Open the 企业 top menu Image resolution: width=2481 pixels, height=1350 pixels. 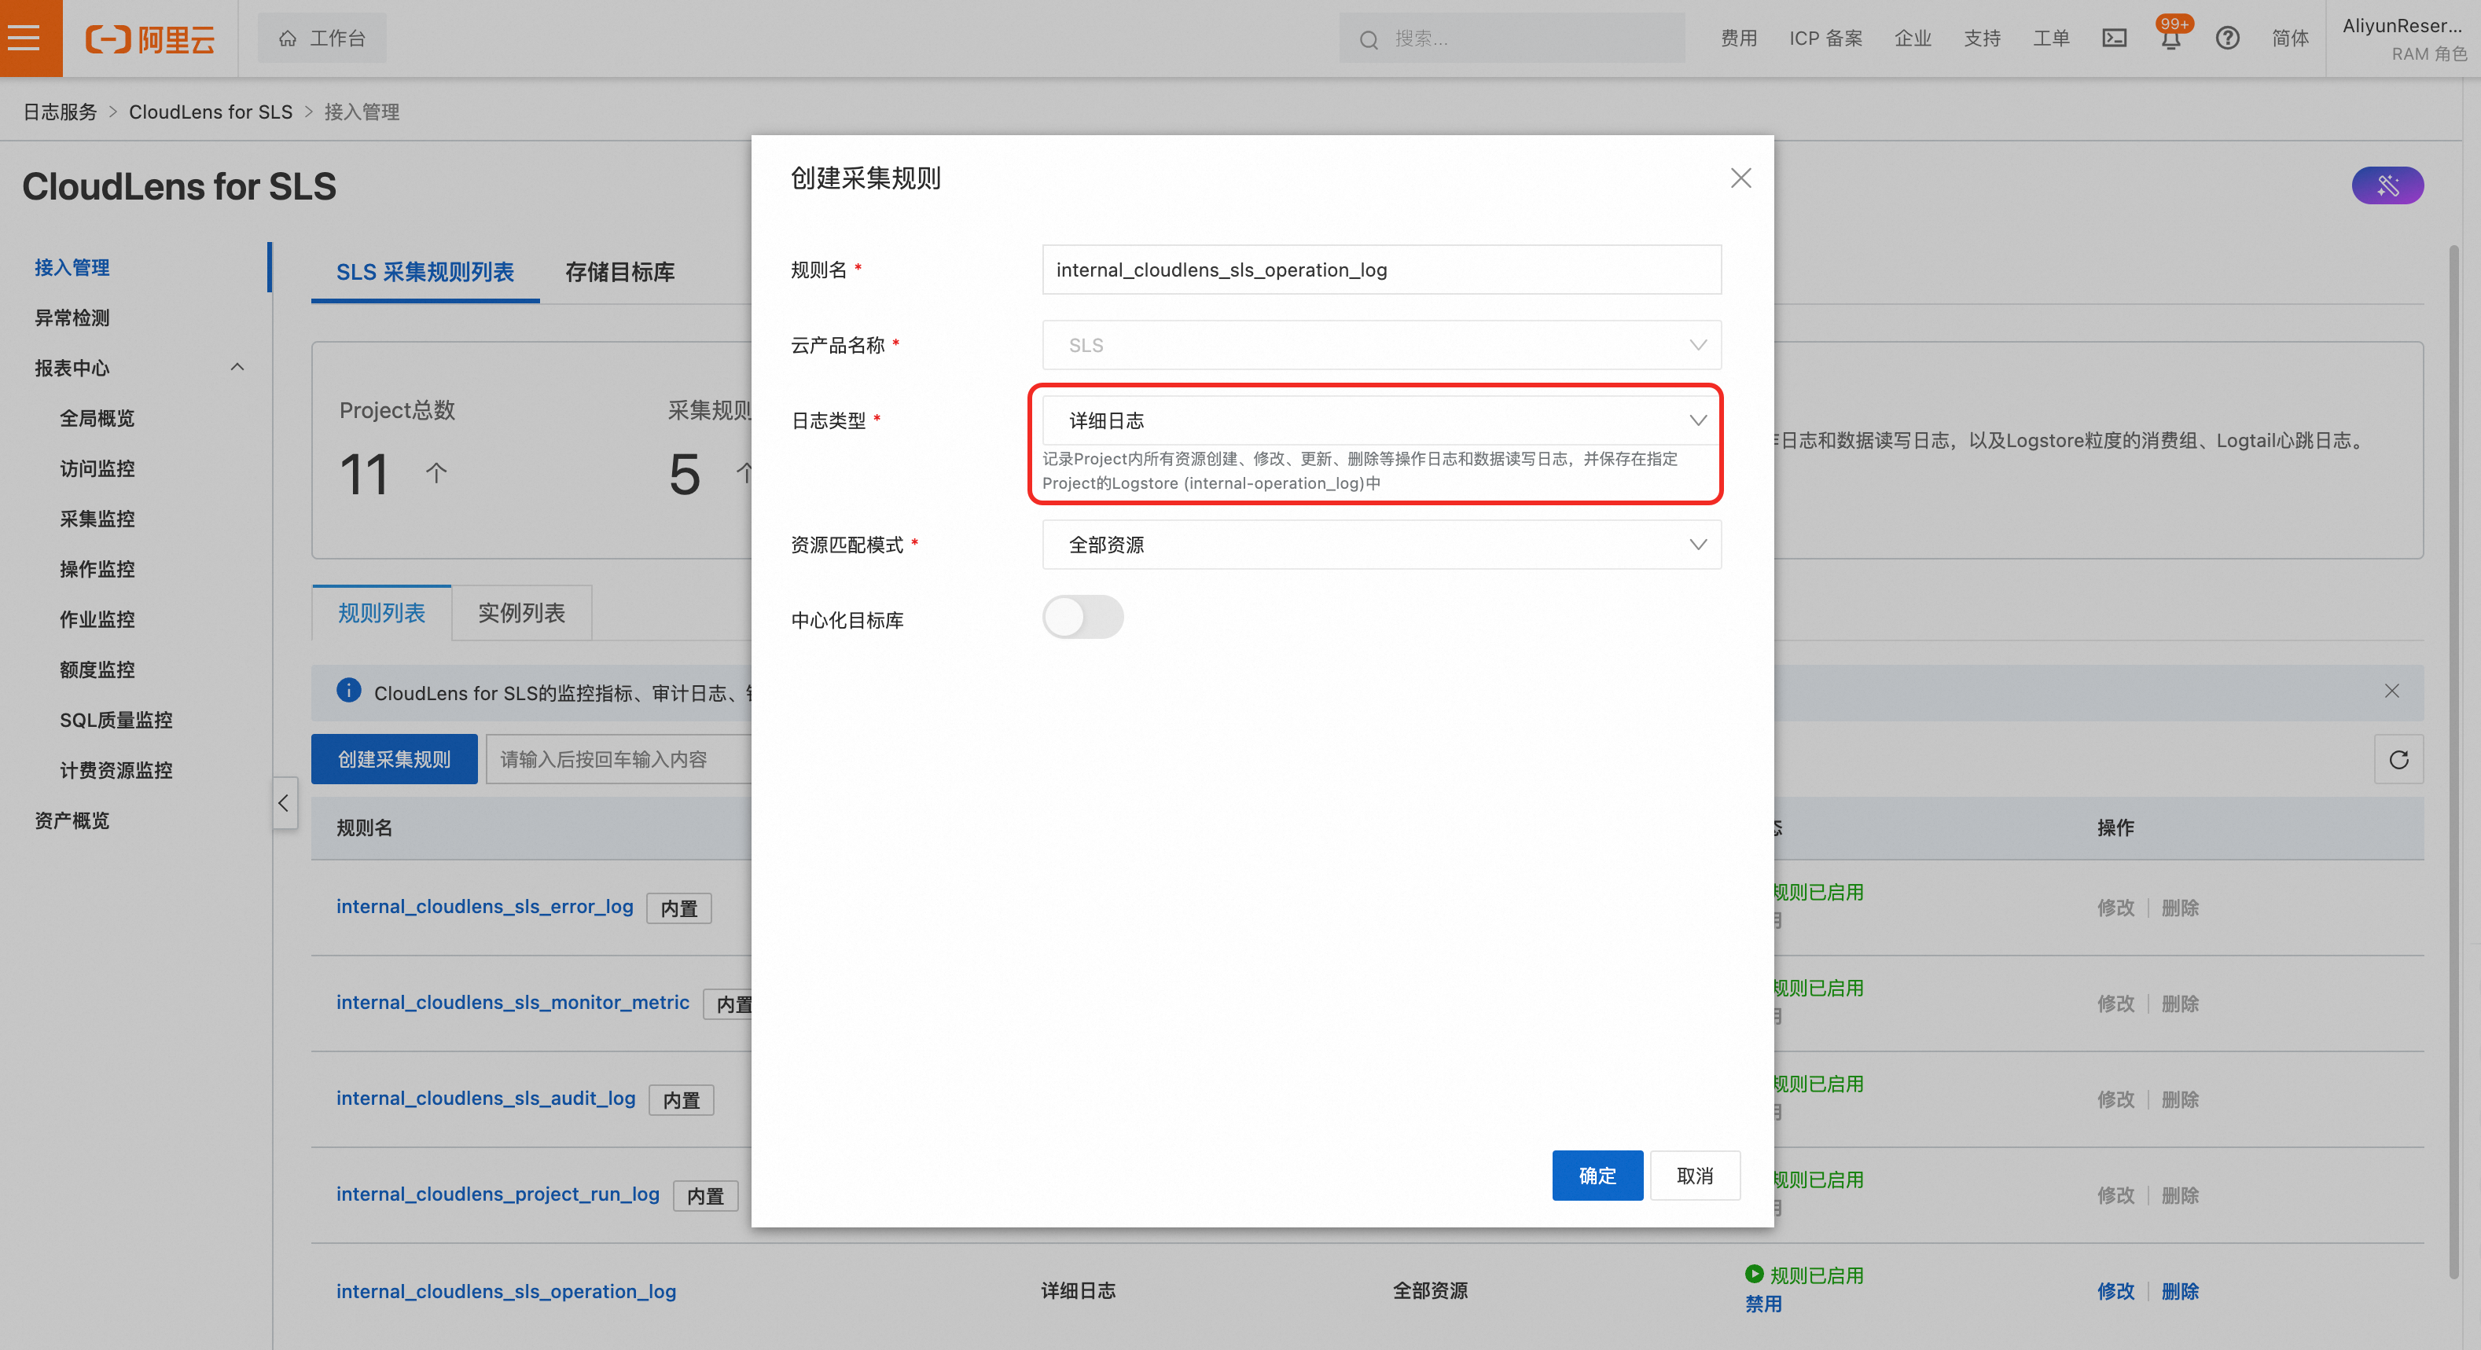coord(1913,39)
